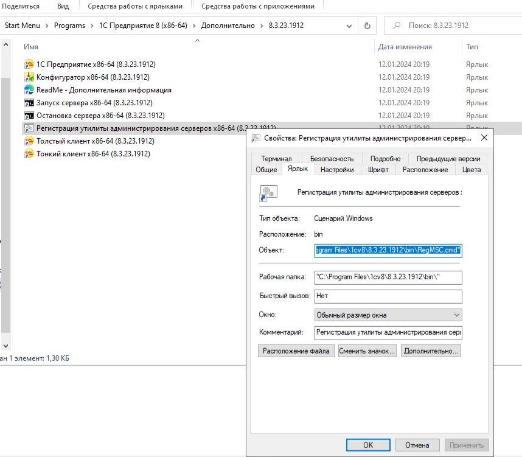This screenshot has height=457, width=522.
Task: Click the shortcut name field in the dialog
Action: (x=380, y=192)
